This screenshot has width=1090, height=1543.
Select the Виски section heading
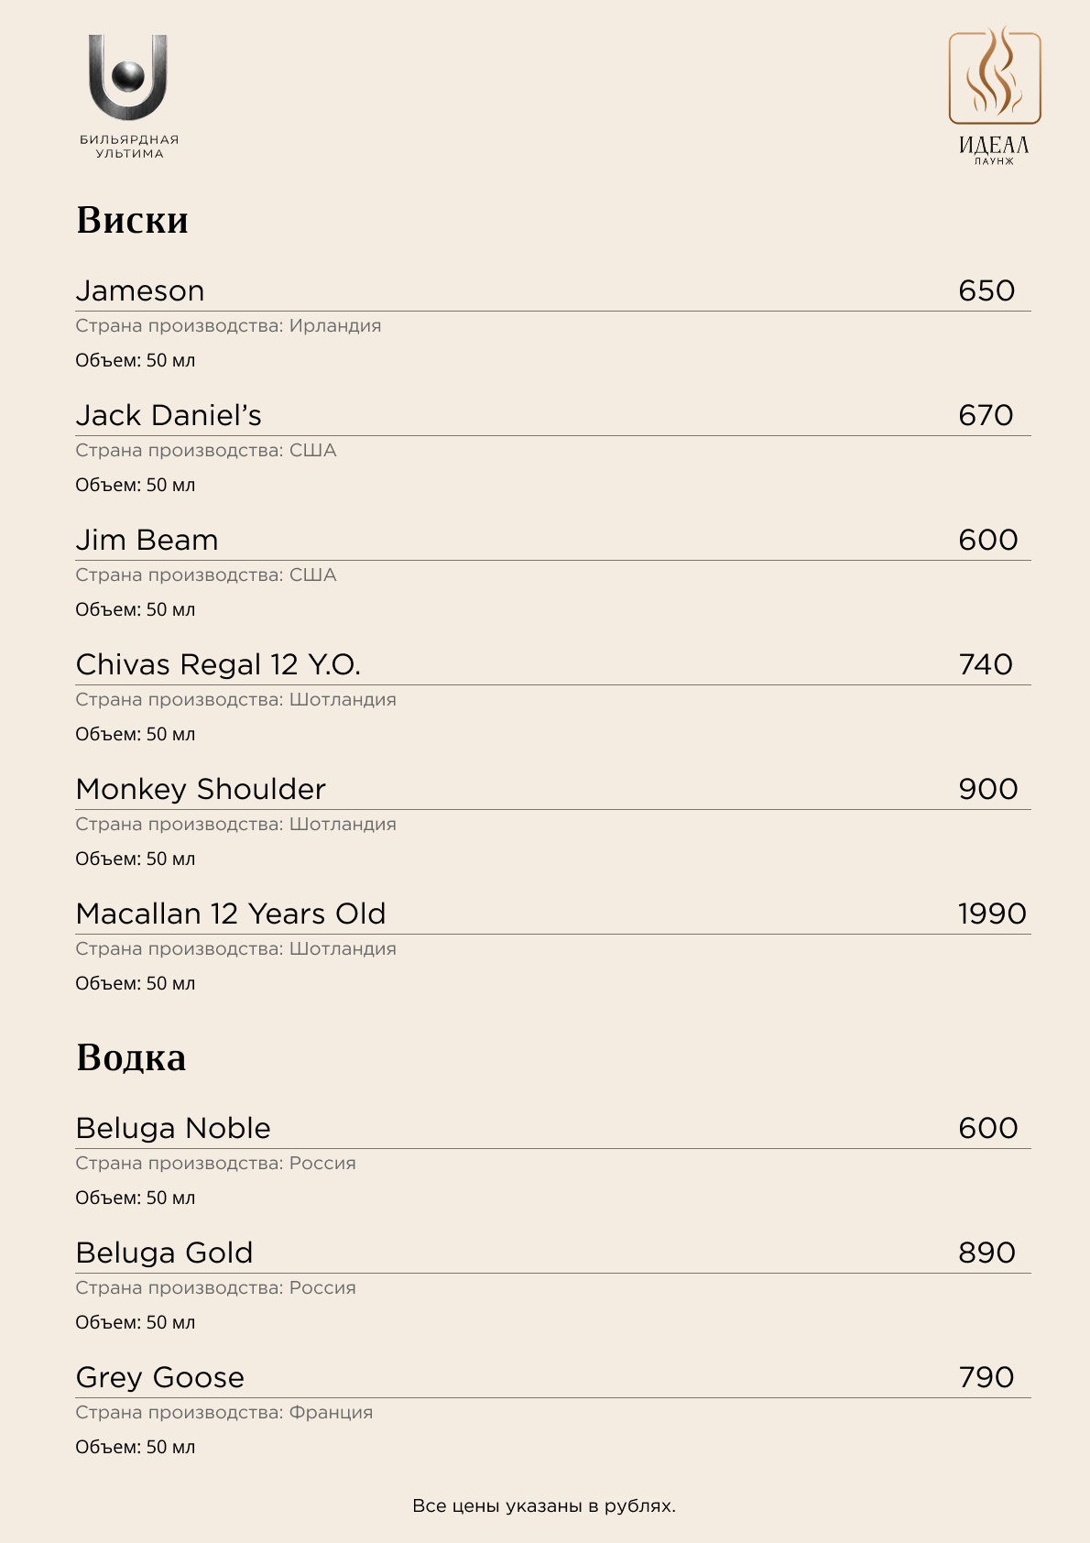click(x=133, y=220)
